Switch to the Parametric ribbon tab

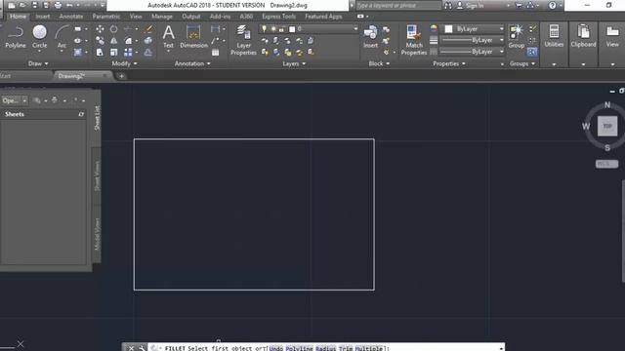coord(106,17)
